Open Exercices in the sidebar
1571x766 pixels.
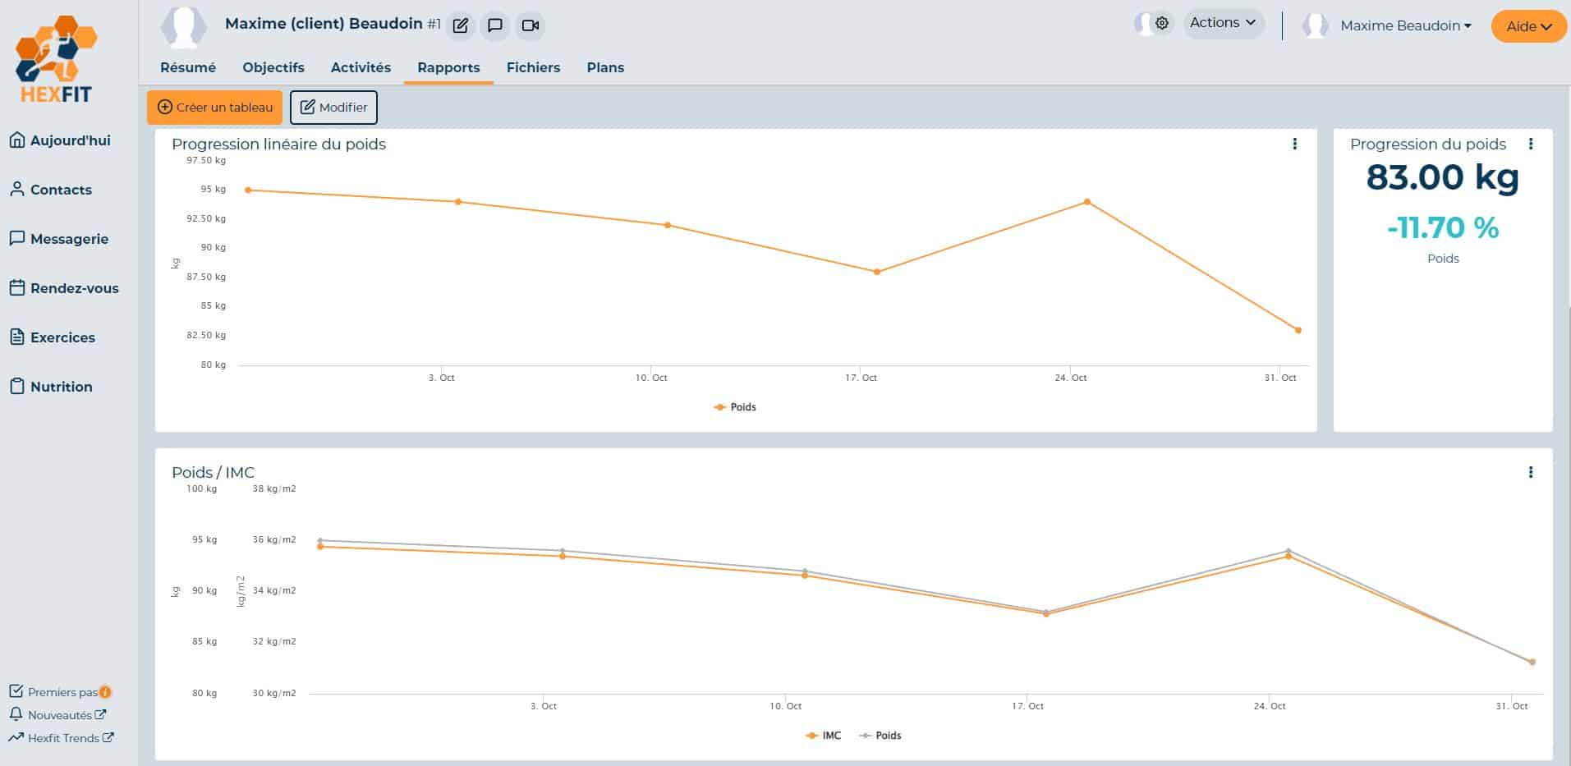(x=53, y=337)
